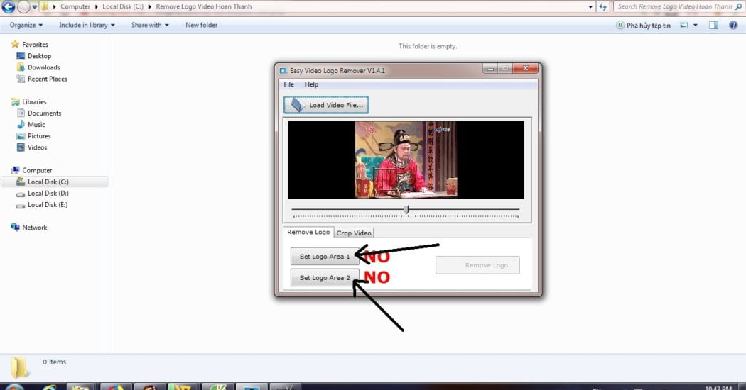Click the refresh button next to address bar
Image resolution: width=746 pixels, height=390 pixels.
click(602, 6)
